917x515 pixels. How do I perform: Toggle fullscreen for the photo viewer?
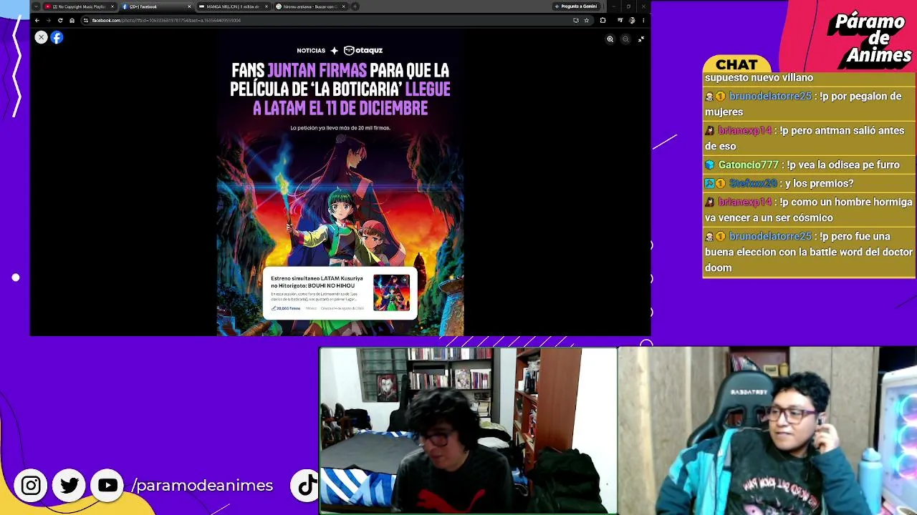[641, 39]
